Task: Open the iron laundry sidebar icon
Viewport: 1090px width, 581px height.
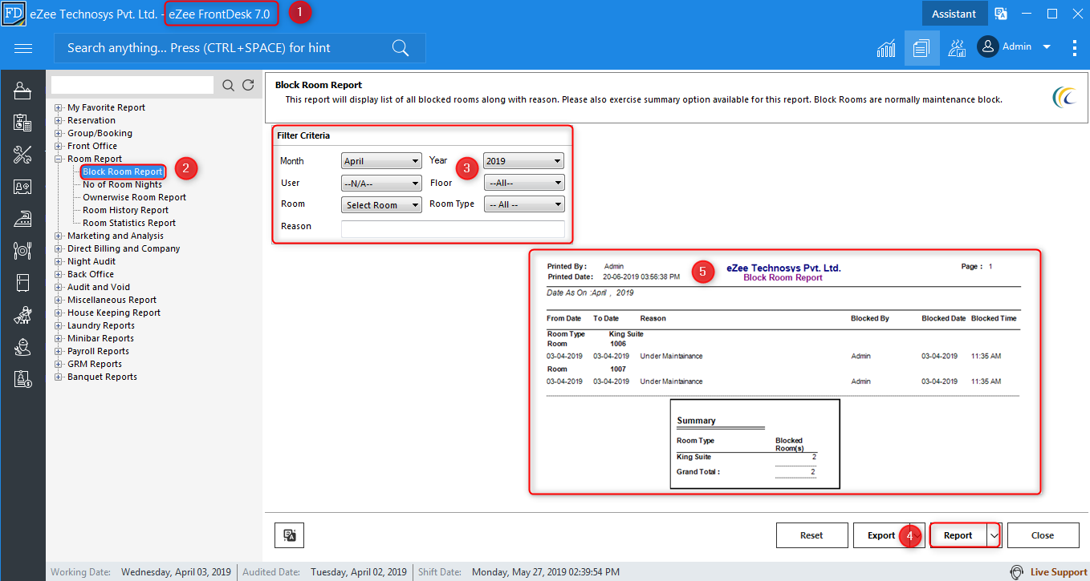Action: [22, 219]
